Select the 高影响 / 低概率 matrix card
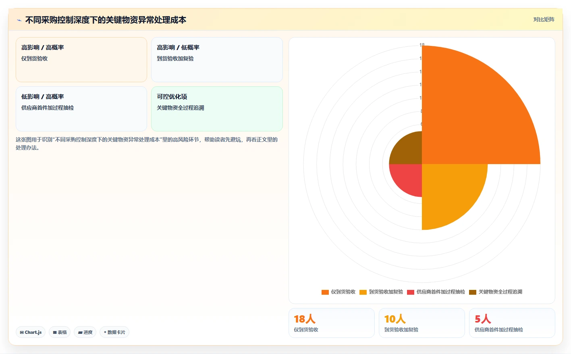The height and width of the screenshot is (354, 571). coord(217,60)
